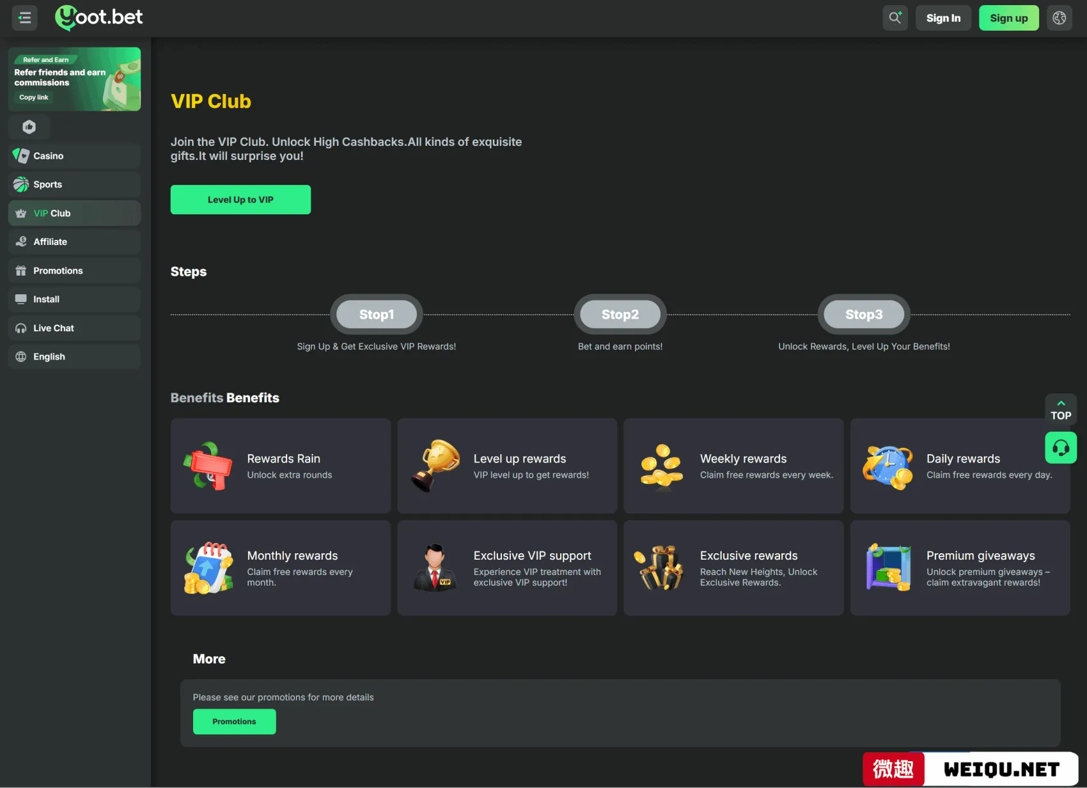Click the VIP Club crown icon in sidebar

[x=21, y=213]
